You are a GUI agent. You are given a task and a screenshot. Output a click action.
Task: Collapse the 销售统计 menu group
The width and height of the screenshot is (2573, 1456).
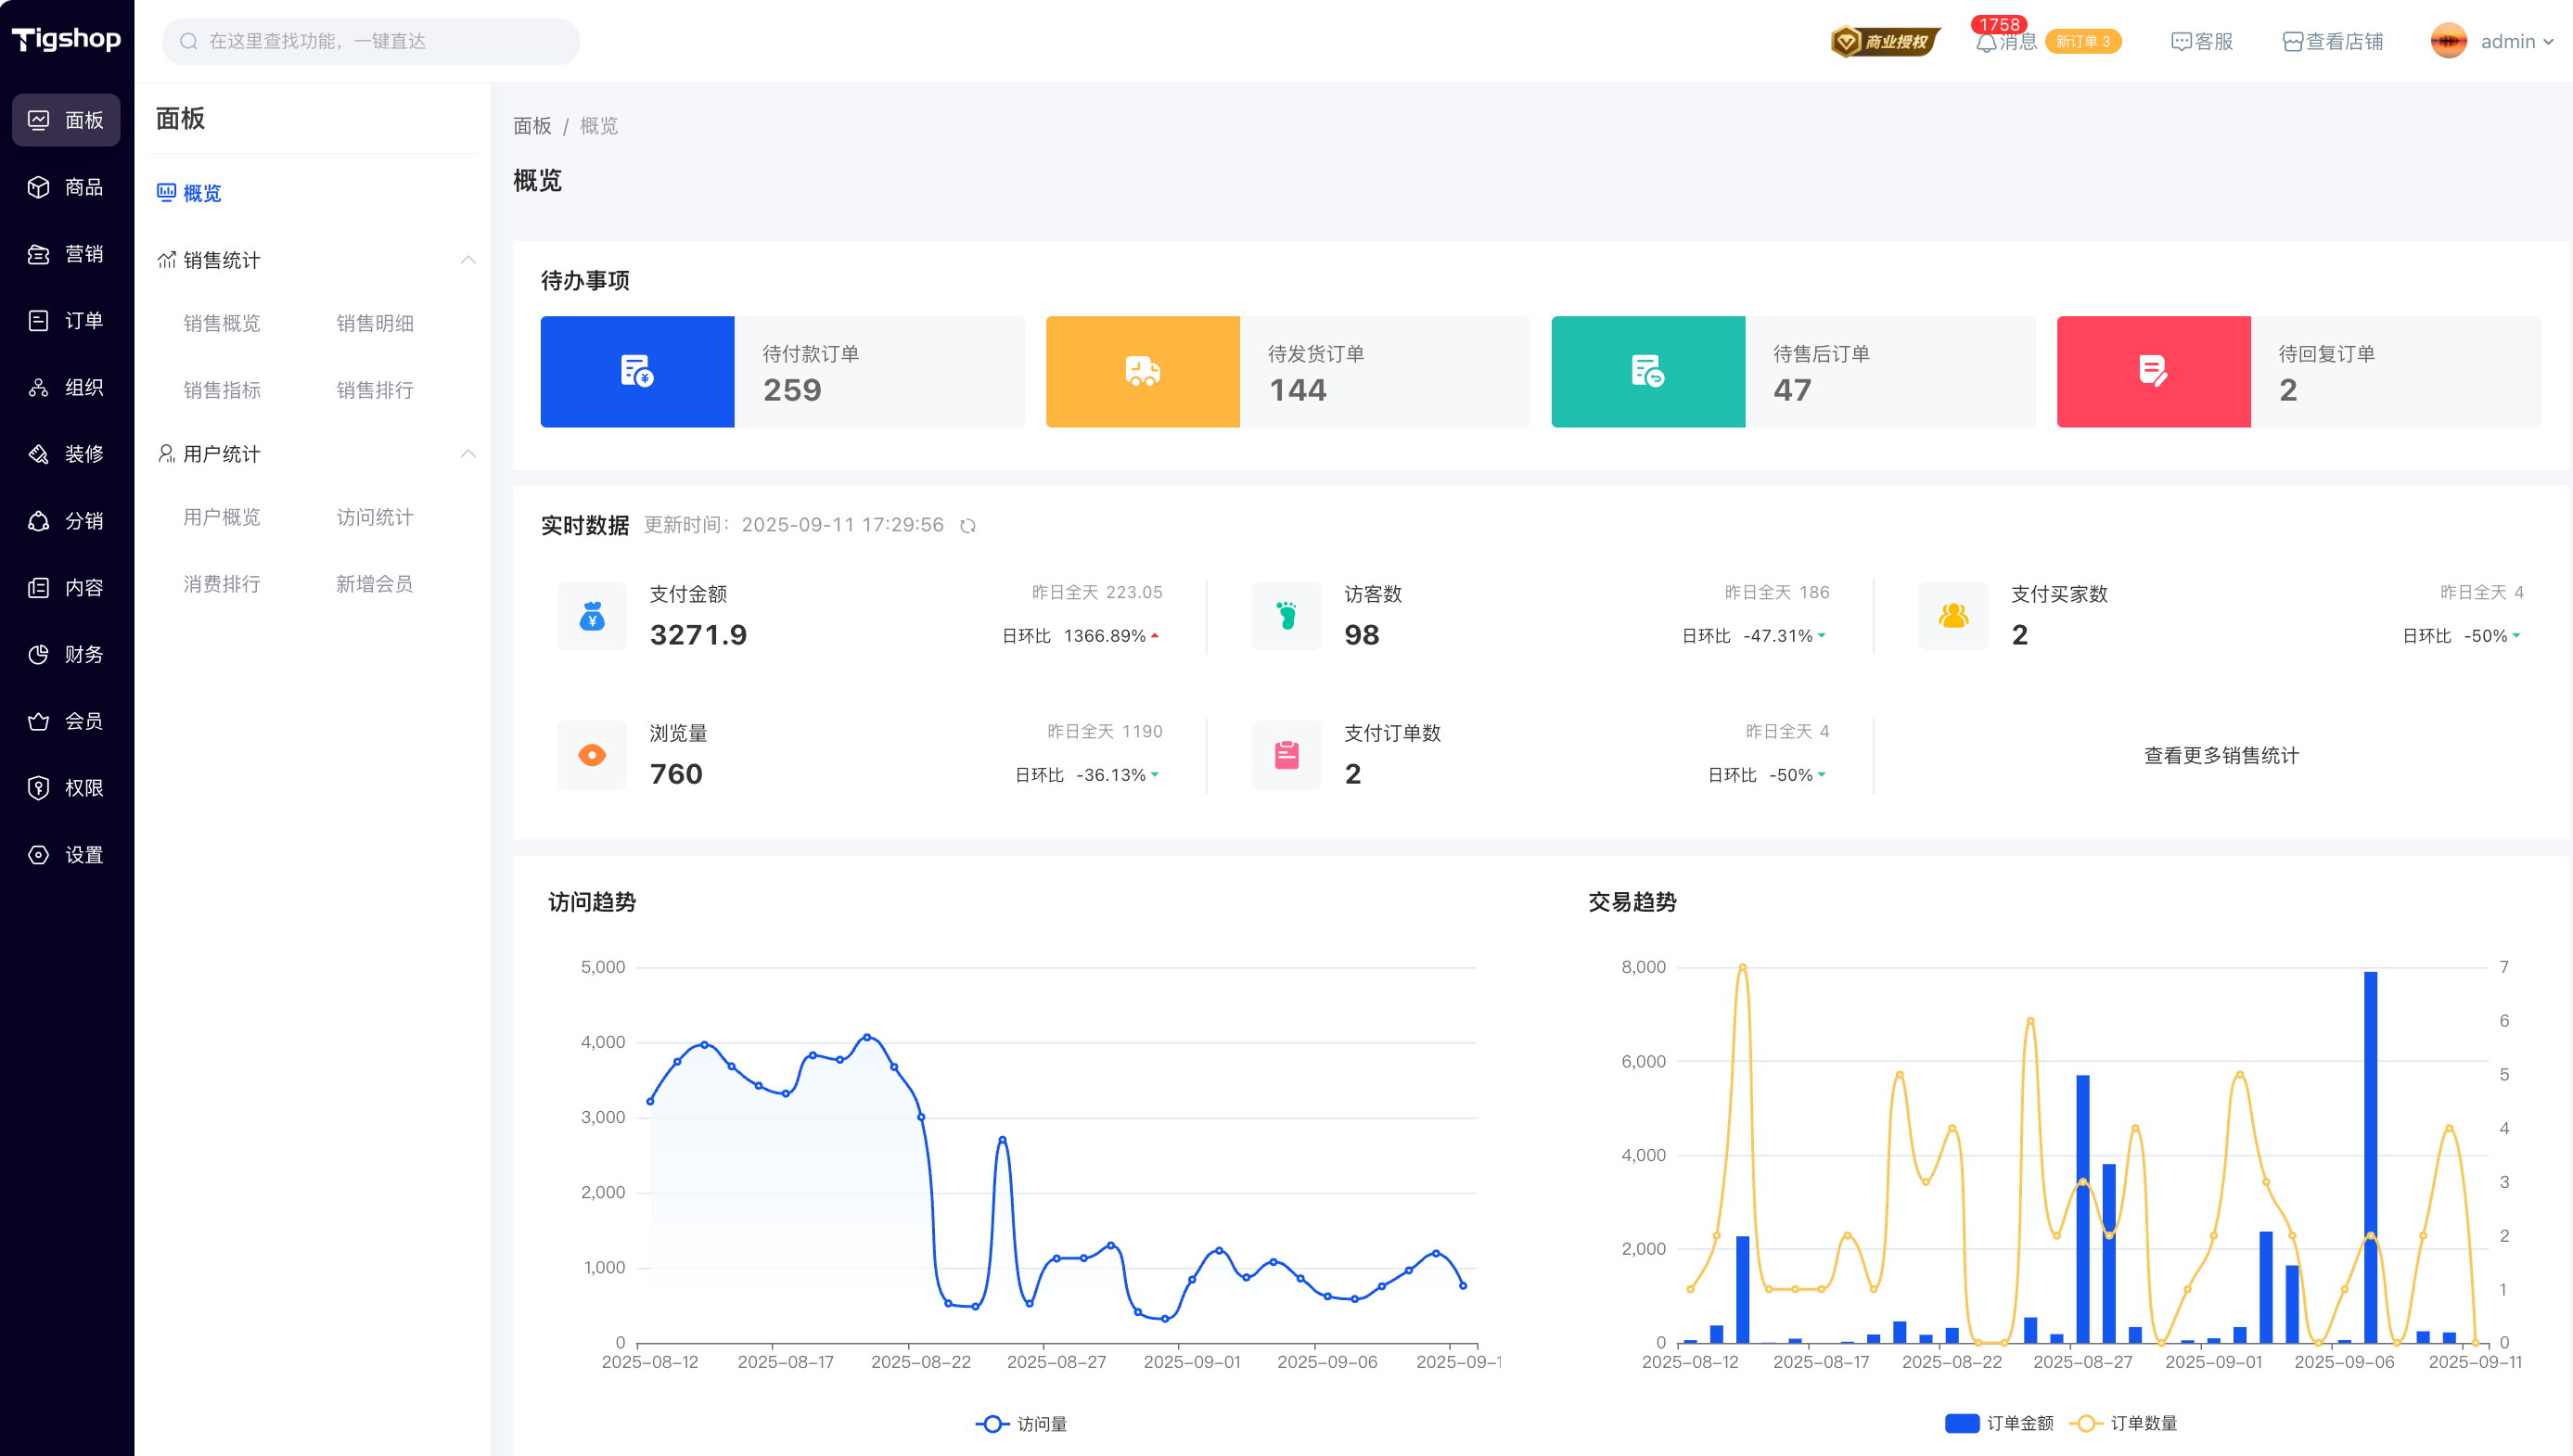[468, 260]
